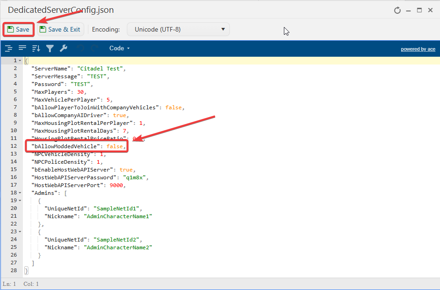Image resolution: width=440 pixels, height=290 pixels.
Task: Click the format JSON icon
Action: click(x=9, y=48)
